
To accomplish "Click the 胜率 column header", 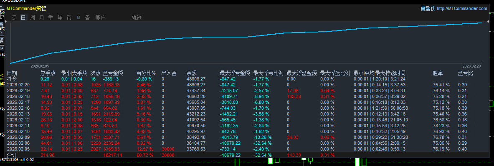I will coord(438,73).
